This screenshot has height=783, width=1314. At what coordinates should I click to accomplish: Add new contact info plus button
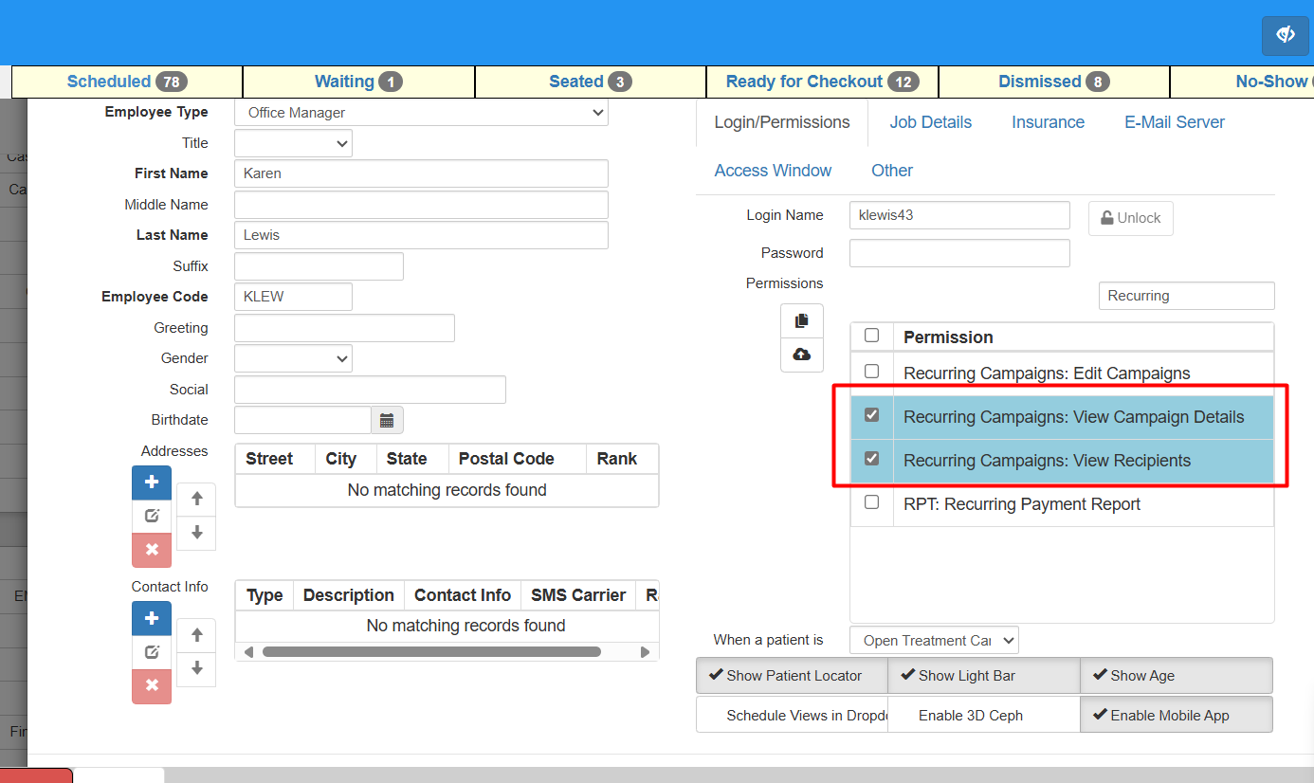tap(152, 618)
